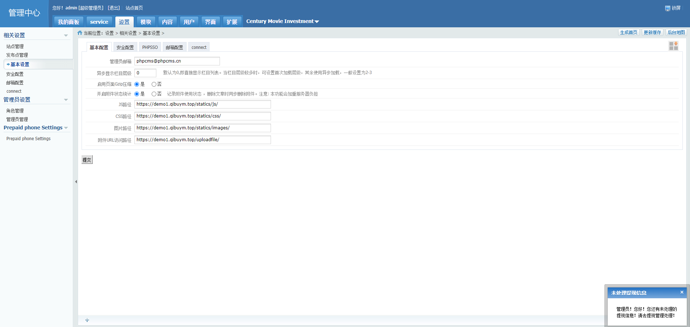
Task: Collapse the left sidebar with arrow handle
Action: pyautogui.click(x=76, y=181)
